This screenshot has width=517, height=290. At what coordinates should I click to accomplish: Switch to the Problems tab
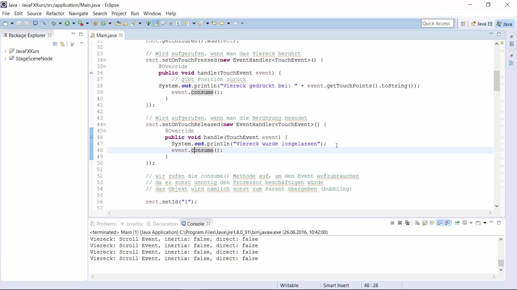(x=103, y=224)
